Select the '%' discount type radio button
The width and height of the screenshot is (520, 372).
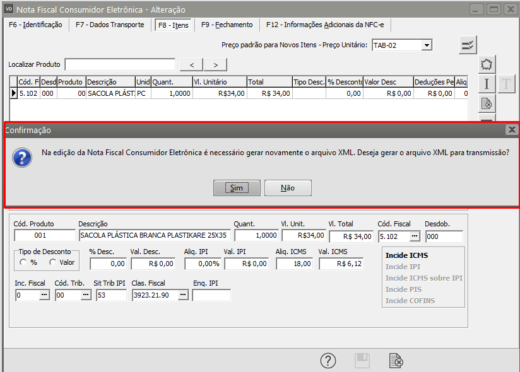(24, 262)
